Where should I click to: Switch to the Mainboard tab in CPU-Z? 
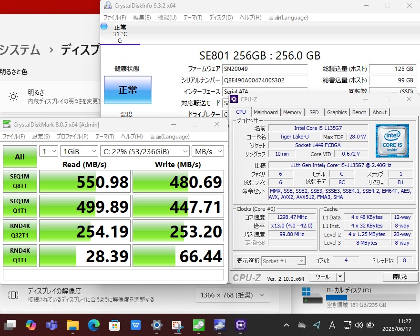[266, 112]
